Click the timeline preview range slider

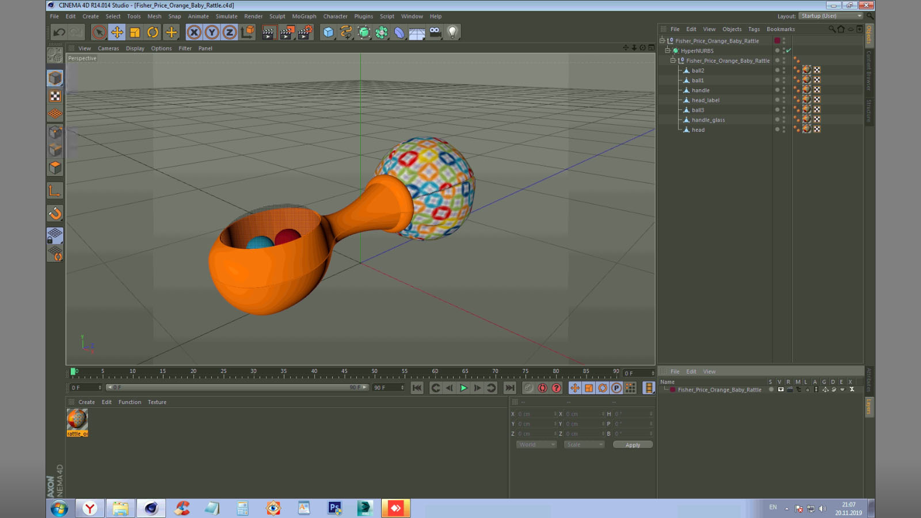237,387
